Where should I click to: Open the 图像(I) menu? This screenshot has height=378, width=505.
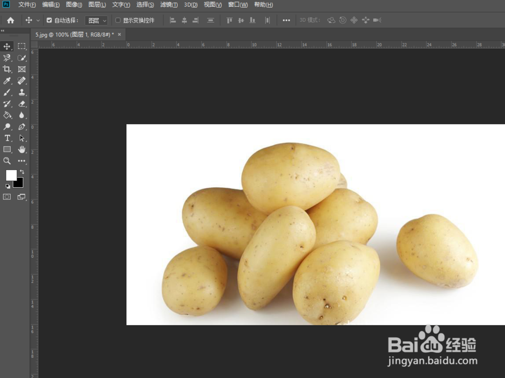point(74,5)
